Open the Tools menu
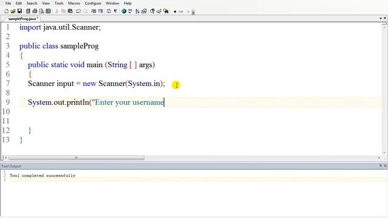Viewport: 388px width, 218px height. 59,3
